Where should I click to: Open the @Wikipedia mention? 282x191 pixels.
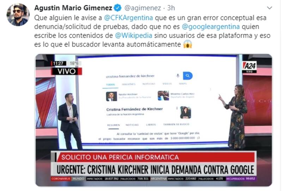[134, 35]
